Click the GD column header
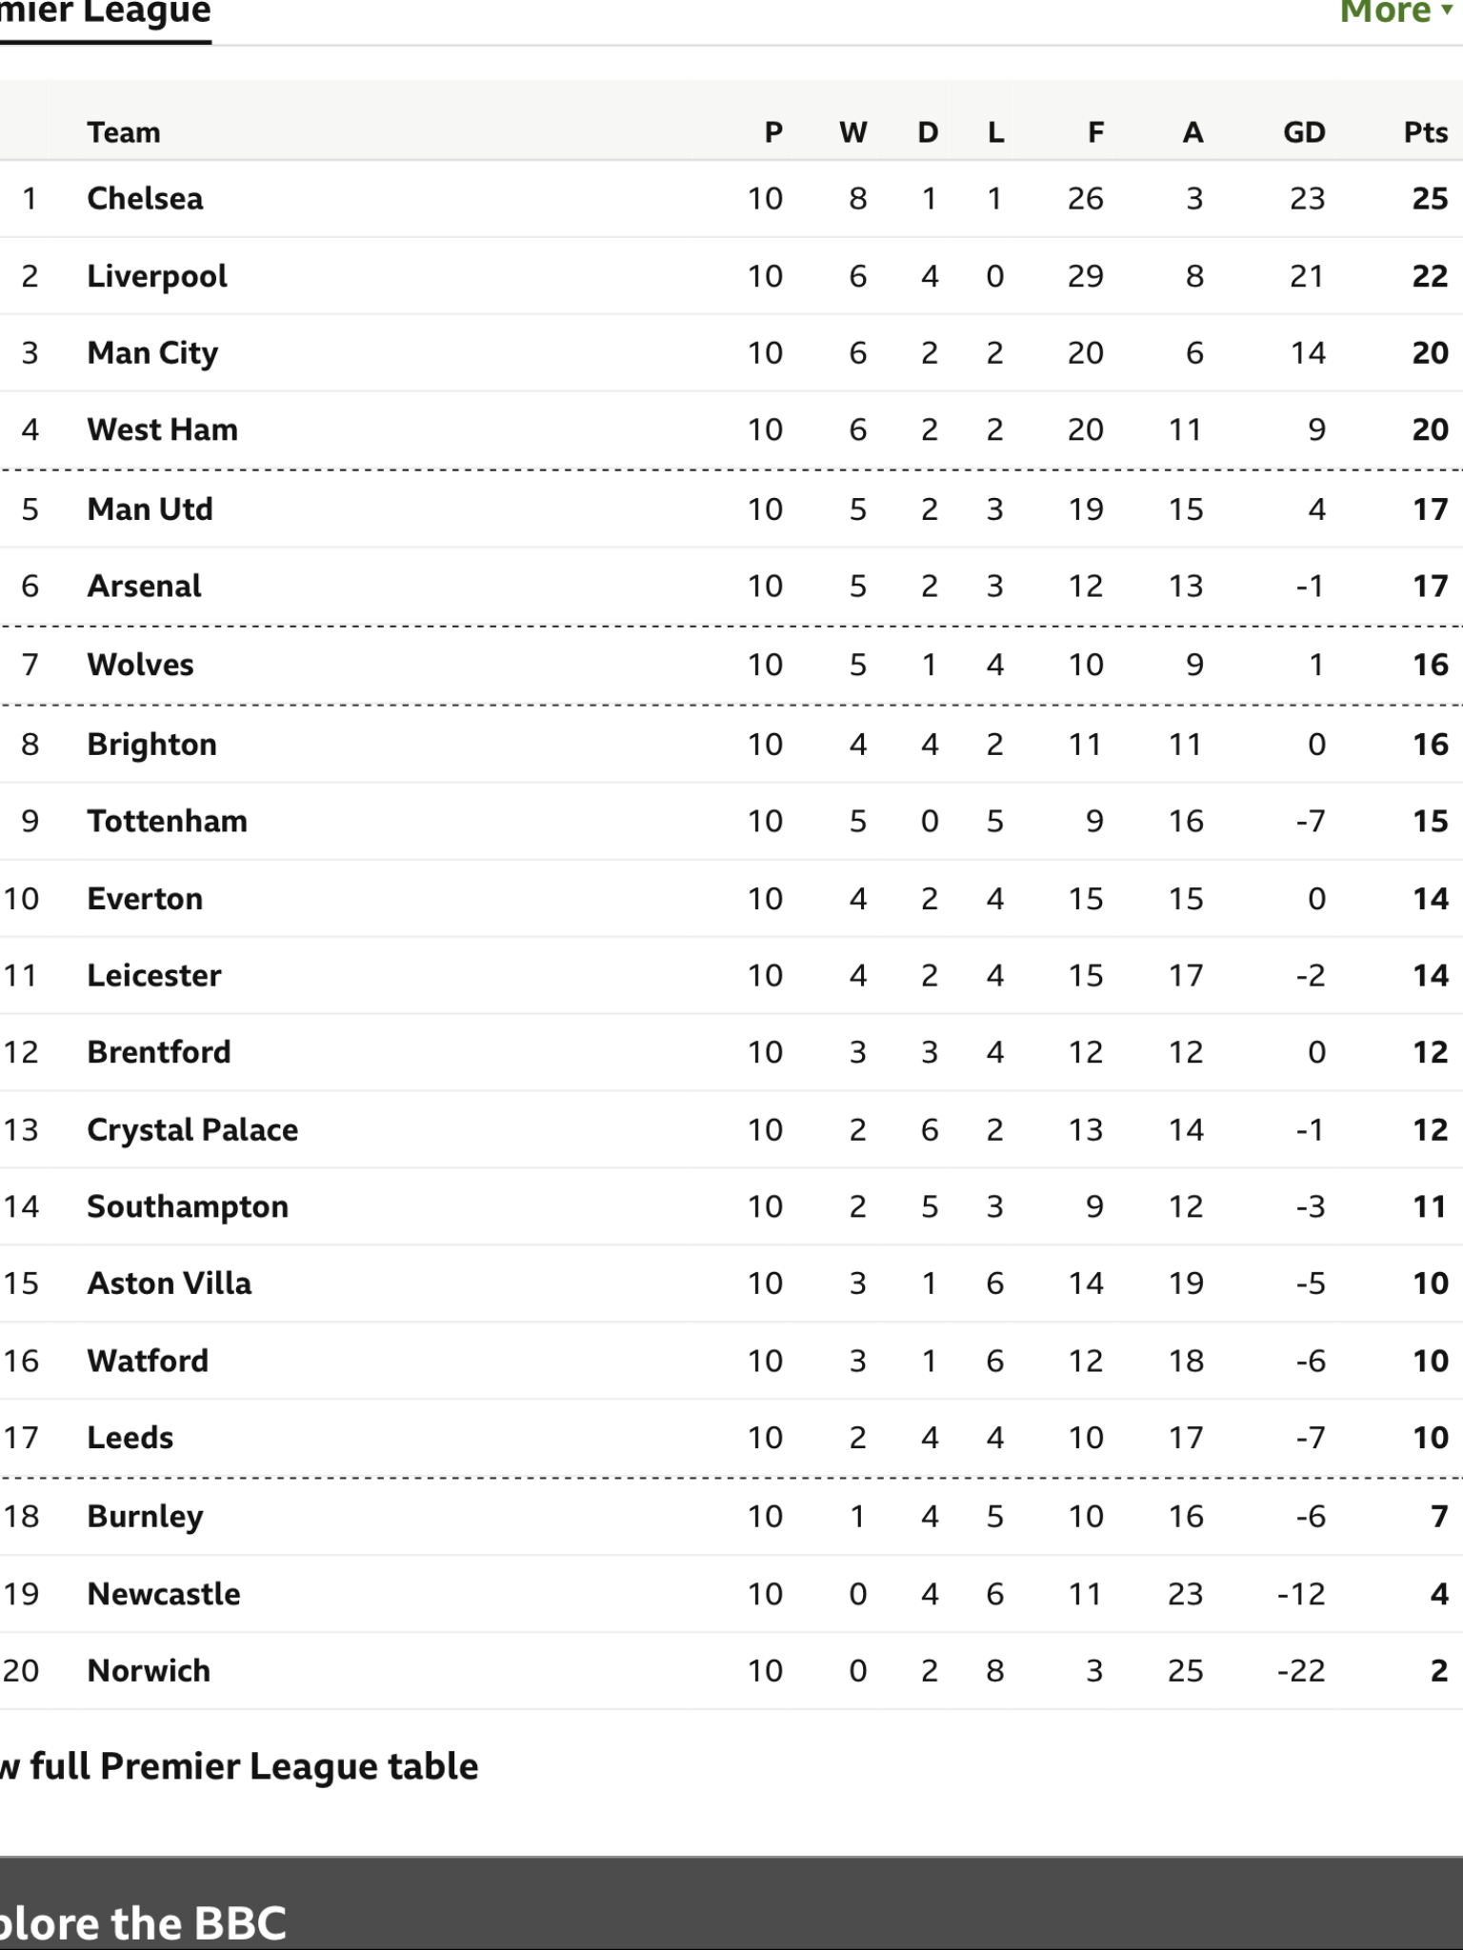Screen dimensions: 1463x1950 (1304, 132)
